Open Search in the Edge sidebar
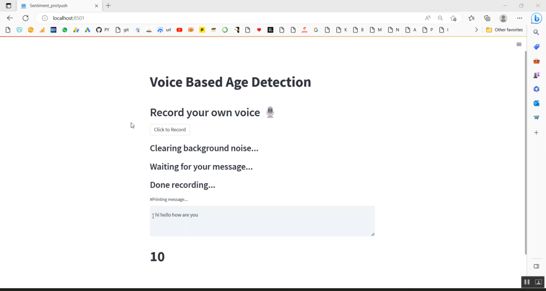Screen dimensions: 546x291 click(x=536, y=32)
